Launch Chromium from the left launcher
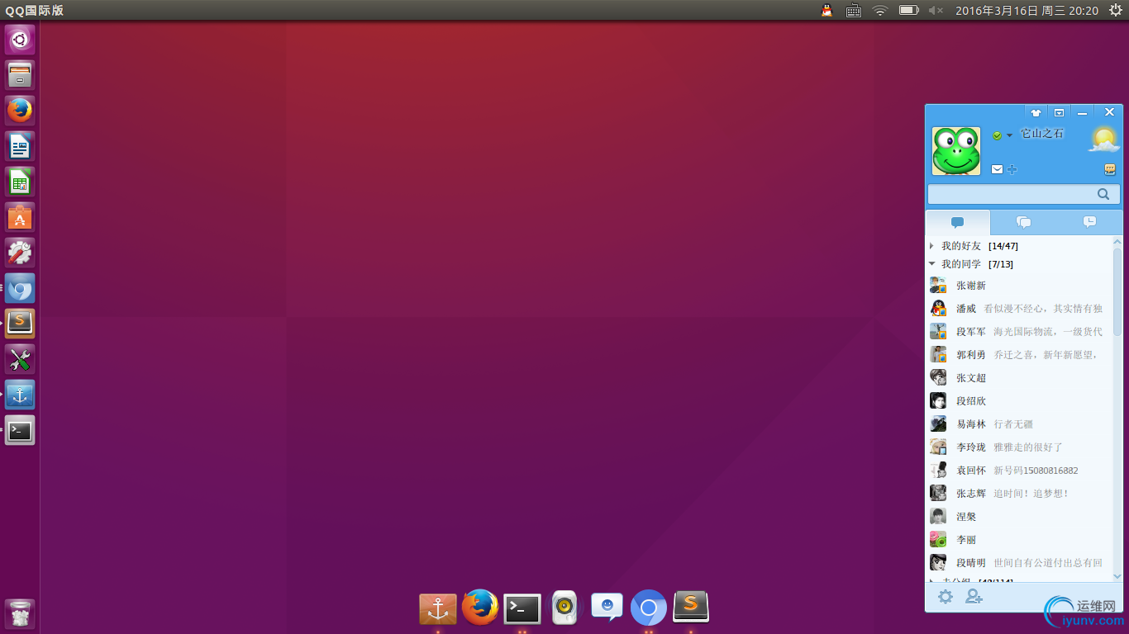 [20, 288]
